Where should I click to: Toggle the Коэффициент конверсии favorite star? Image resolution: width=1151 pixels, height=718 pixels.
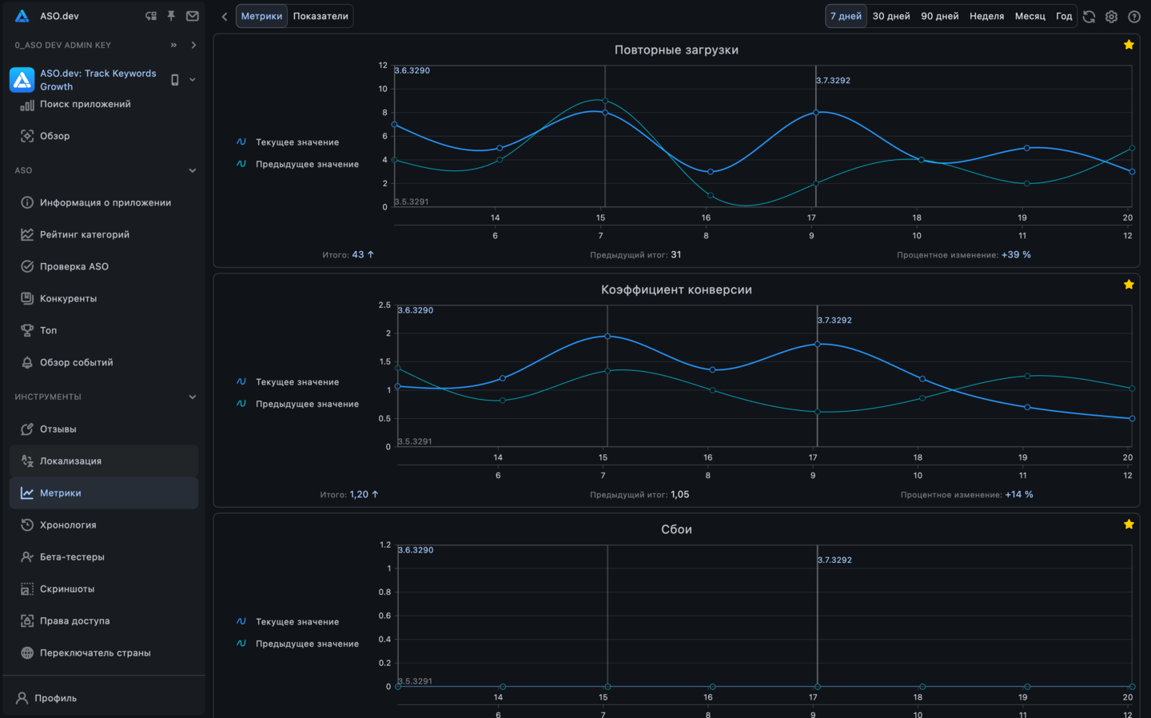click(x=1129, y=285)
